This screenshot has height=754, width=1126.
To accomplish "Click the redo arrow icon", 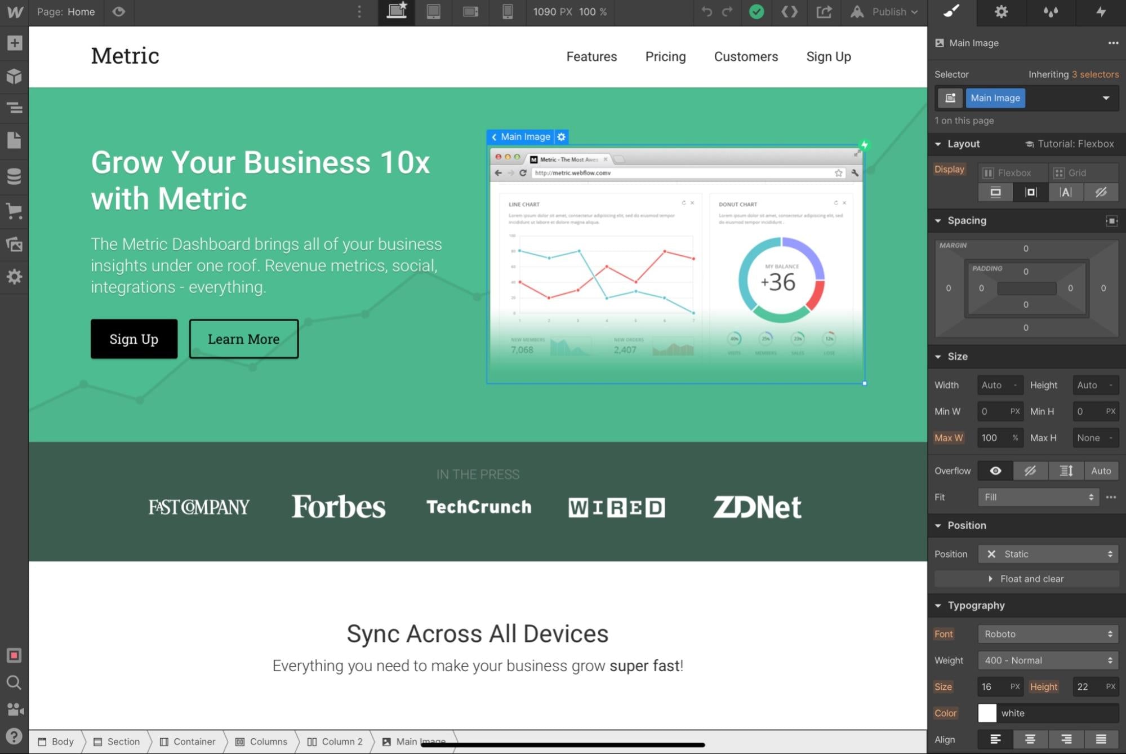I will 727,12.
